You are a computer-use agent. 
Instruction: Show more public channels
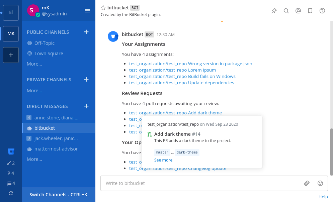tap(34, 64)
